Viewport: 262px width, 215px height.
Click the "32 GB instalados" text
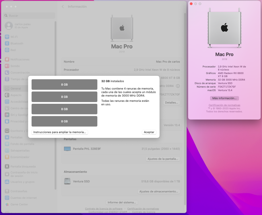[112, 81]
